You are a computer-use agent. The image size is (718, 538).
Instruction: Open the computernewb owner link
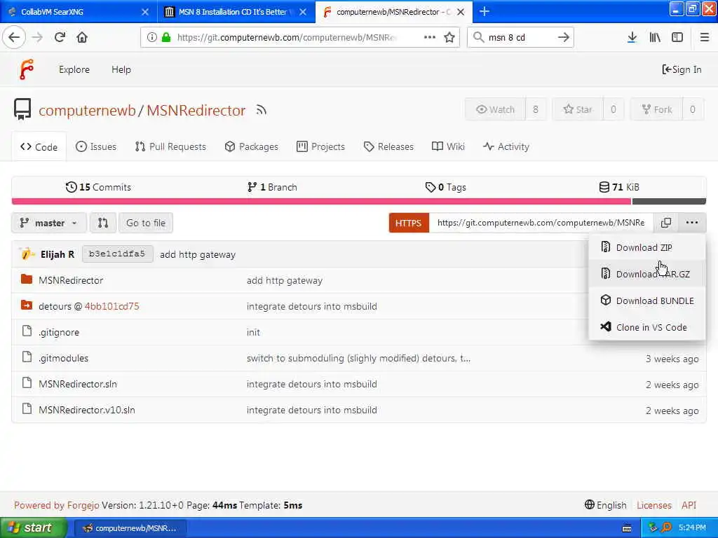[87, 110]
